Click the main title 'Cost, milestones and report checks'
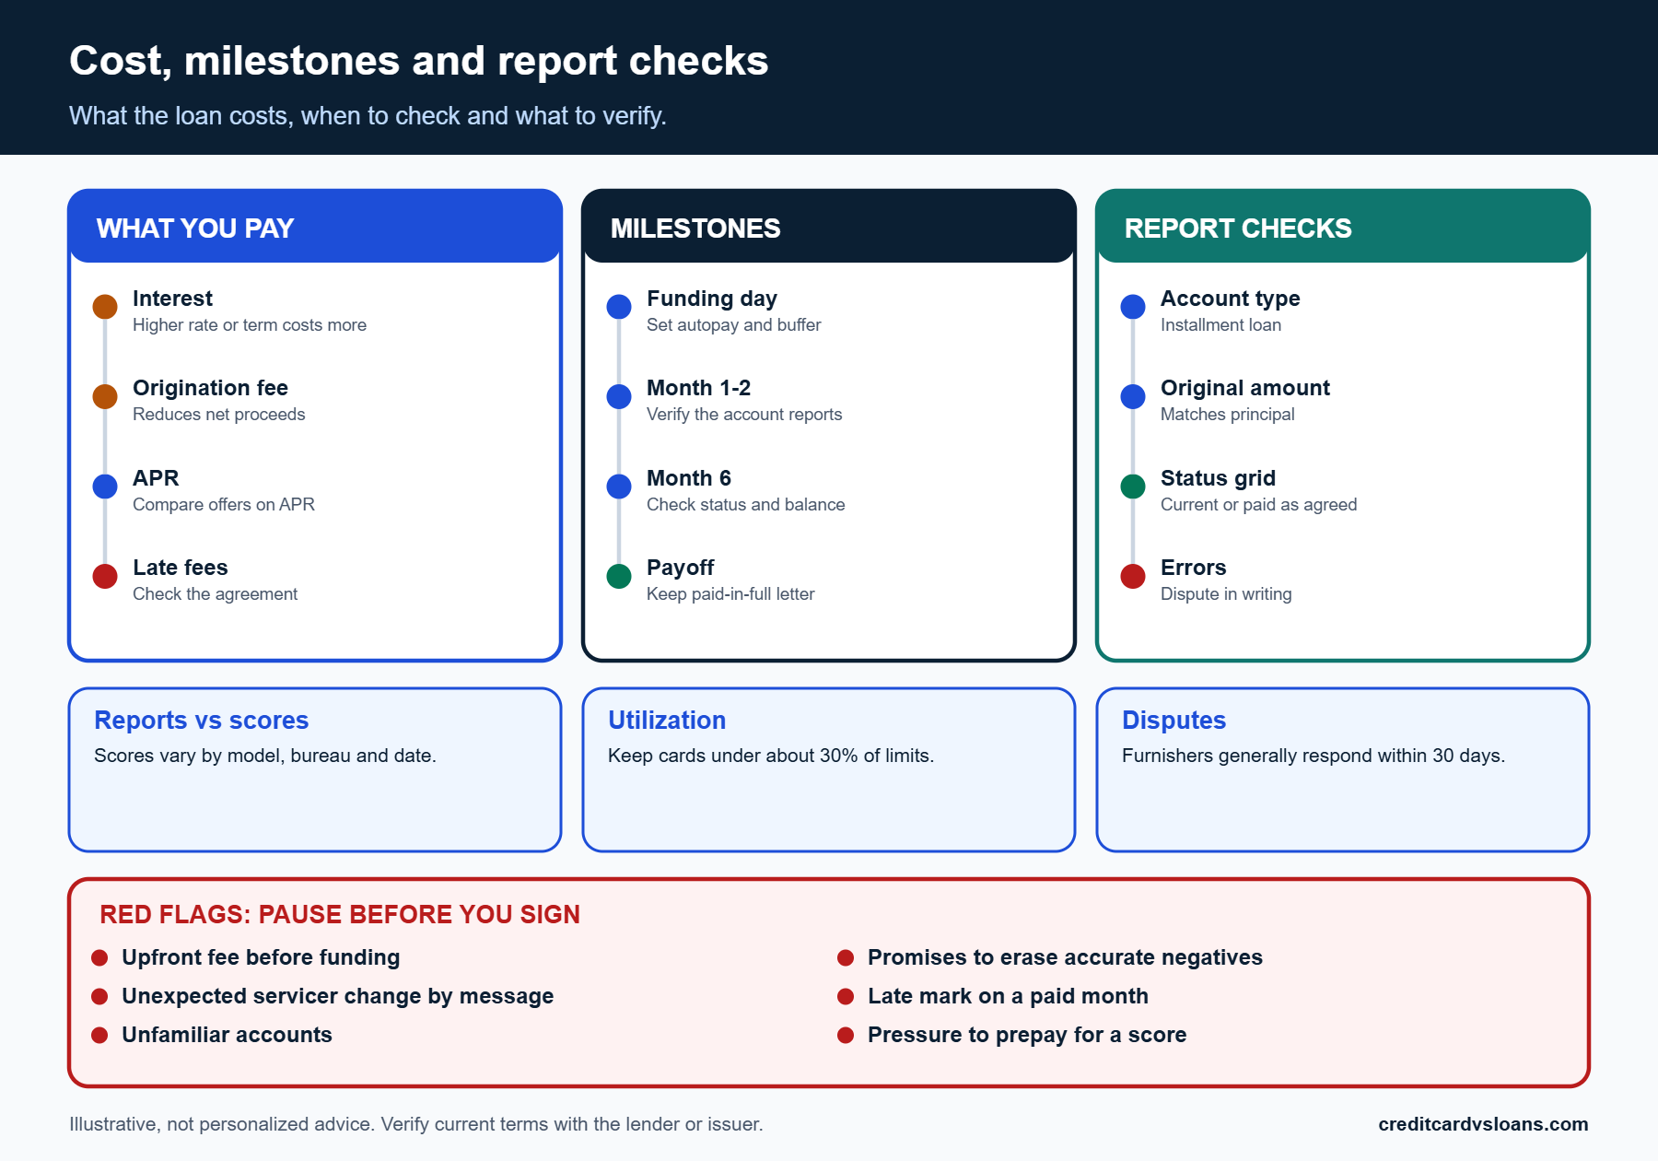Viewport: 1658px width, 1161px height. (418, 61)
